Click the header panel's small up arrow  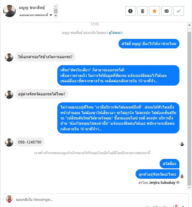point(56,6)
